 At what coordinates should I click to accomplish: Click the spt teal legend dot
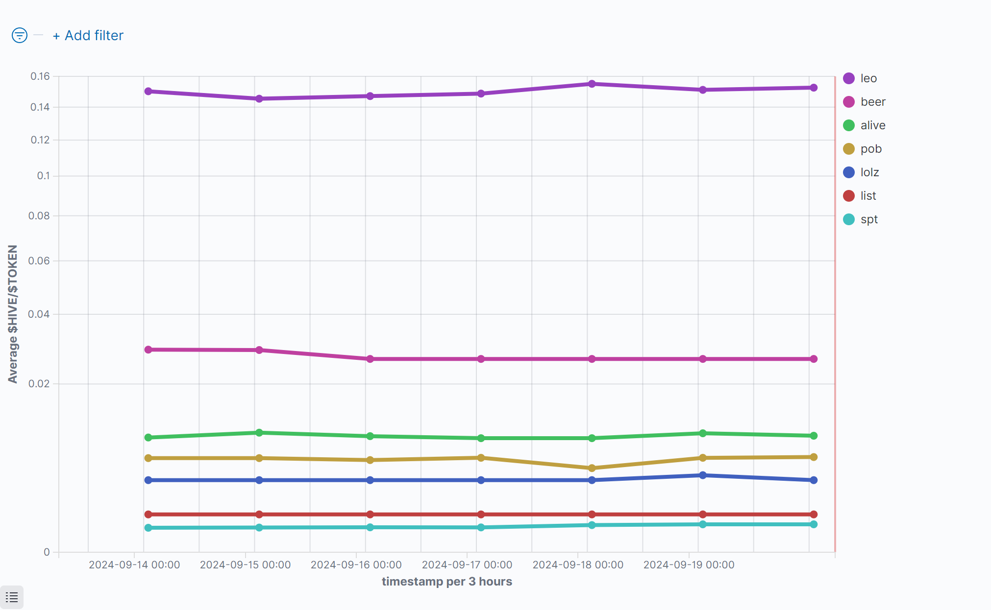pos(849,219)
